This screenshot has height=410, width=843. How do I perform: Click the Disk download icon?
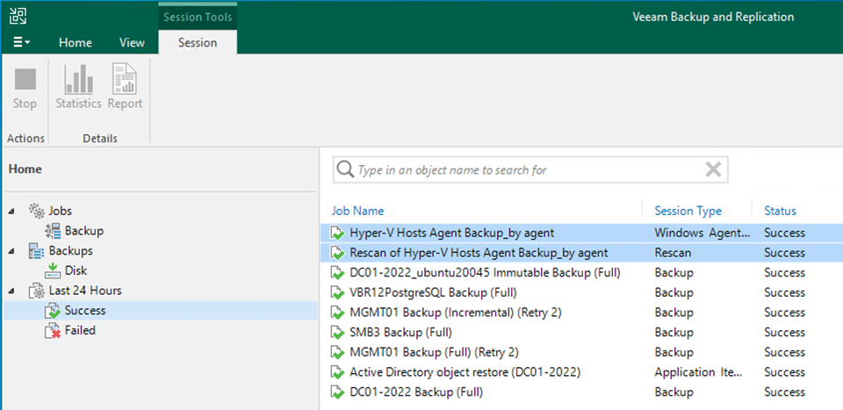(x=53, y=270)
